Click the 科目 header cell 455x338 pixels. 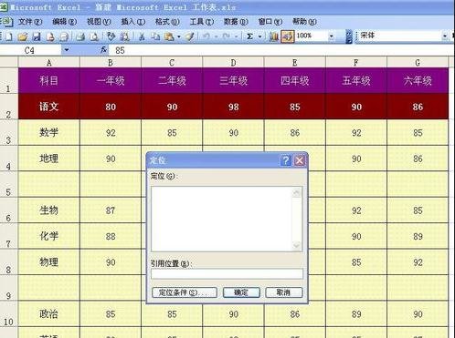tap(49, 80)
